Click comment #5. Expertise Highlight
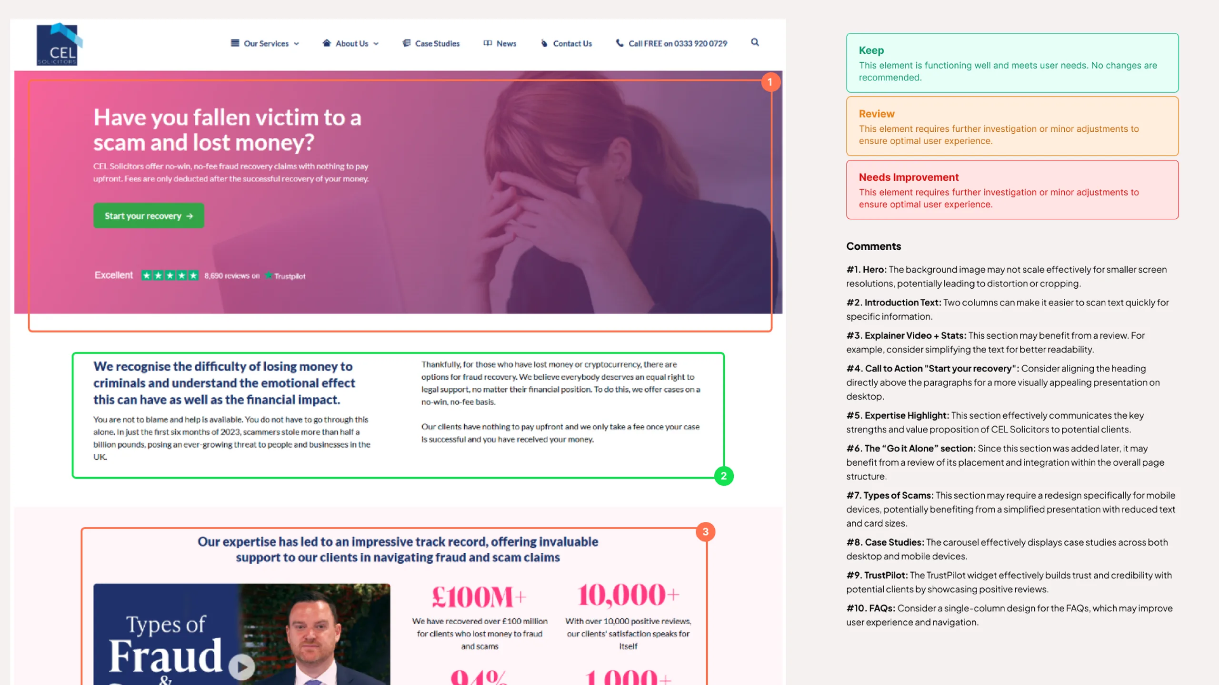This screenshot has height=685, width=1219. [x=995, y=422]
